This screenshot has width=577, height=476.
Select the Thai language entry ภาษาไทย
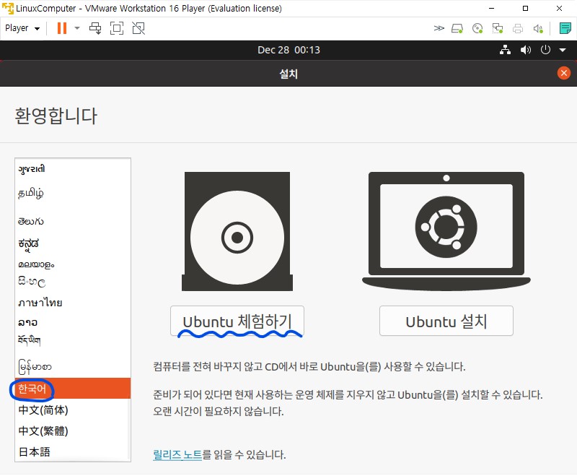(73, 303)
